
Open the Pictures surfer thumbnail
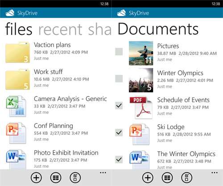(x=141, y=53)
